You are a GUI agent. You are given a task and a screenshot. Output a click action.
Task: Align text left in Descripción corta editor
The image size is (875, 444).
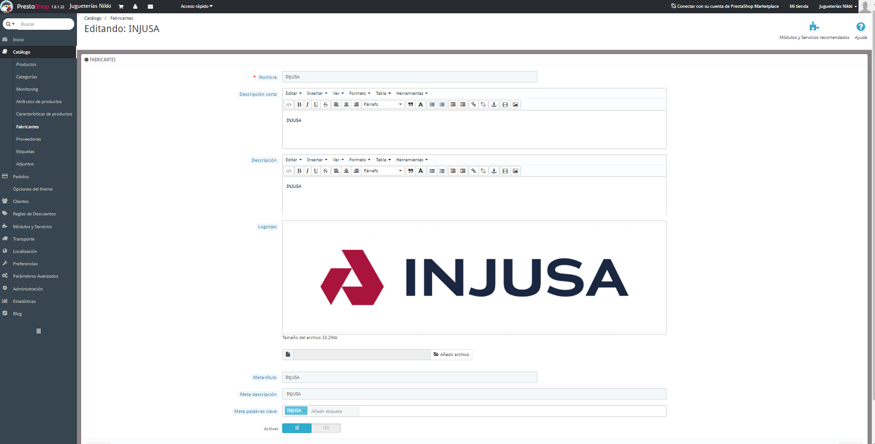click(336, 104)
